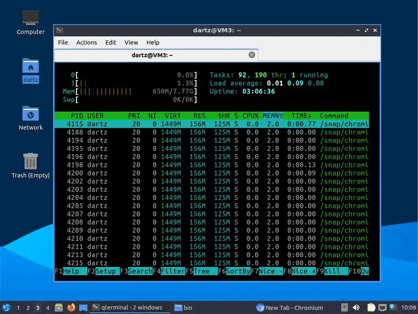Select process row with PID 4200
This screenshot has width=418, height=314.
click(x=212, y=173)
